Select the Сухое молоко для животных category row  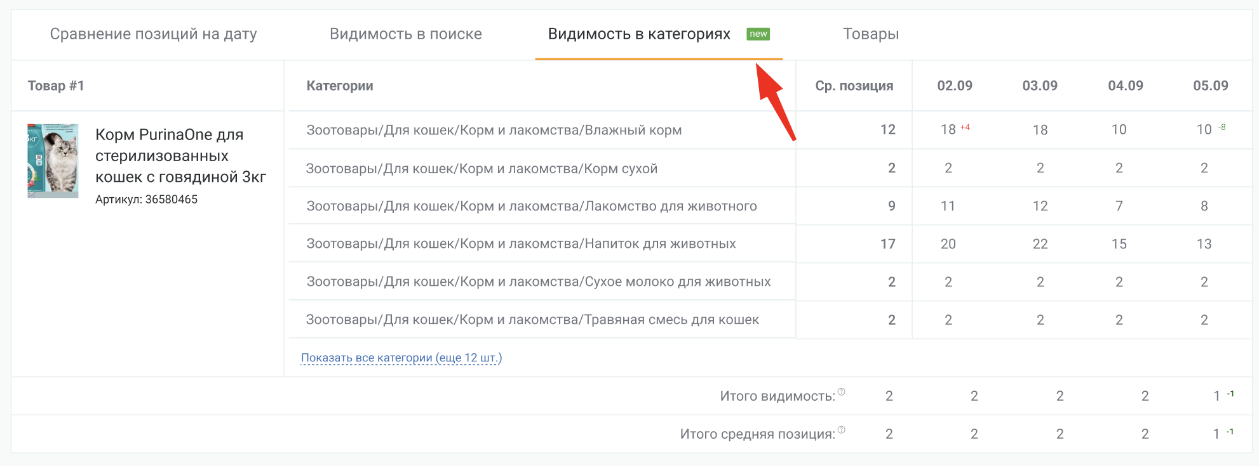click(x=542, y=282)
